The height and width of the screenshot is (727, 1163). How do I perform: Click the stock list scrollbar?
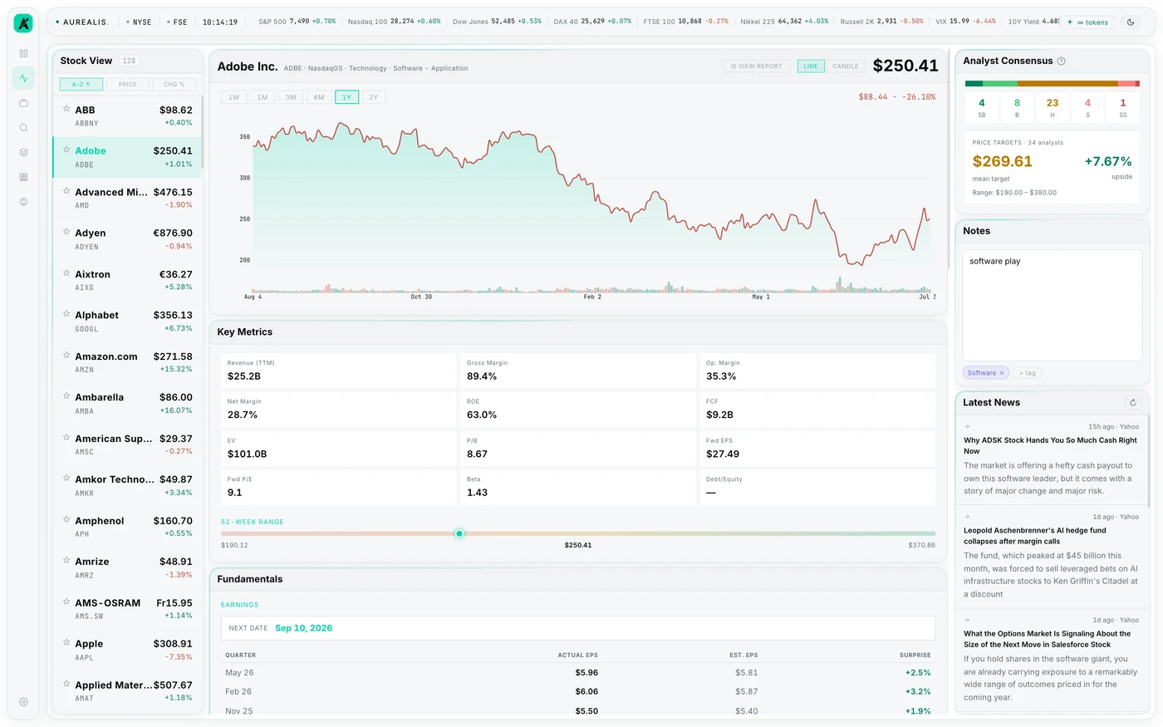click(x=202, y=133)
